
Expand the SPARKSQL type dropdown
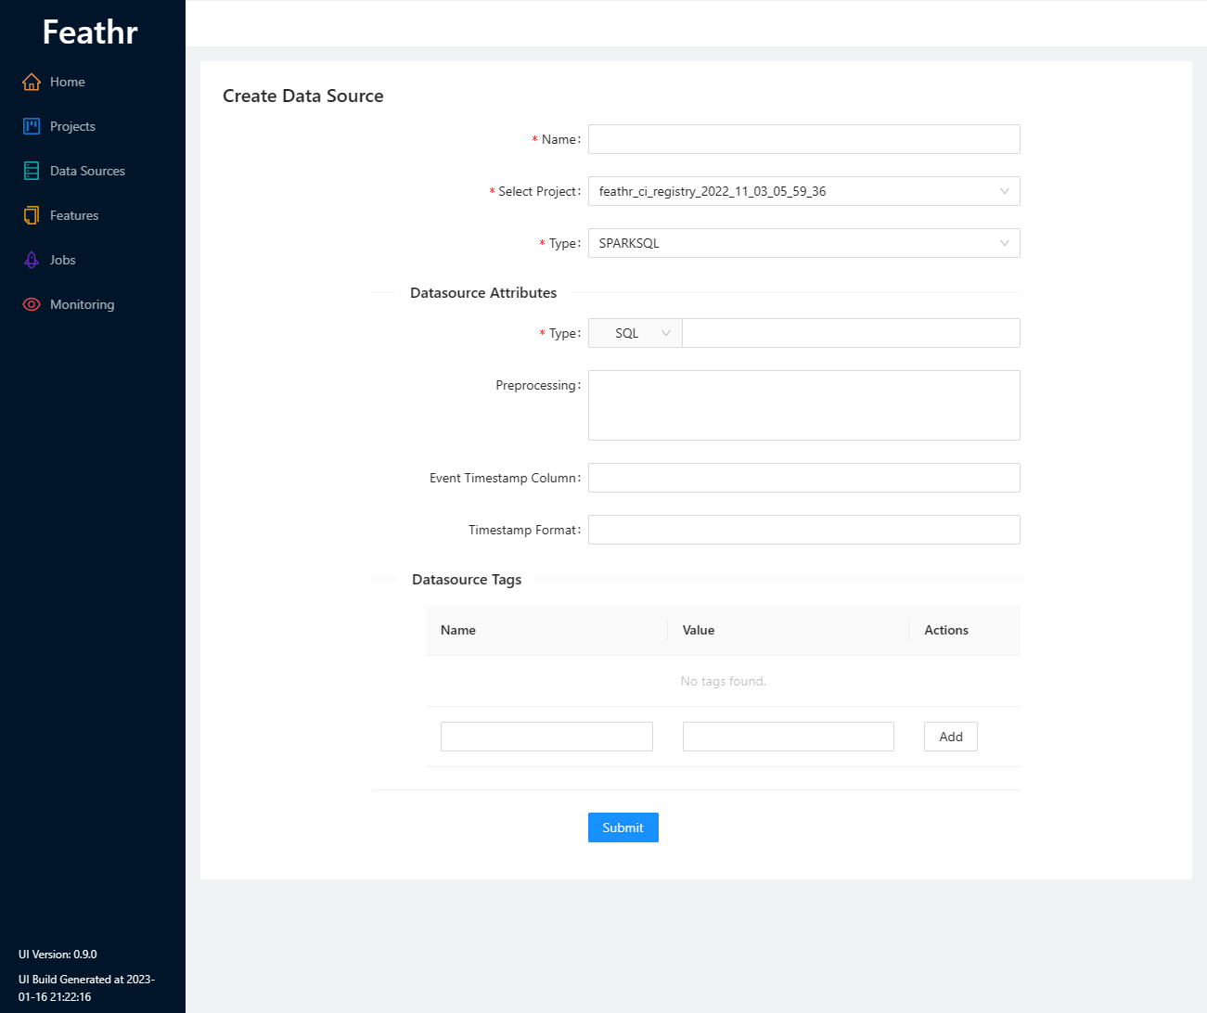click(804, 243)
